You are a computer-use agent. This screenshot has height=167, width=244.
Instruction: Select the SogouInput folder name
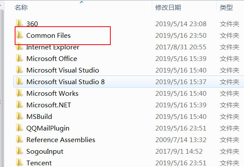click(x=45, y=152)
